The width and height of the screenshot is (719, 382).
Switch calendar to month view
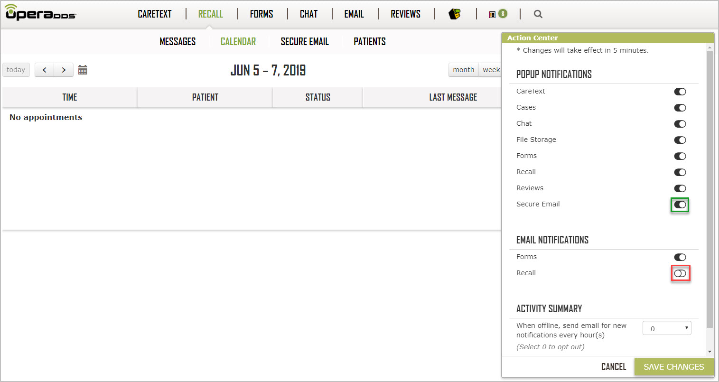pos(464,70)
